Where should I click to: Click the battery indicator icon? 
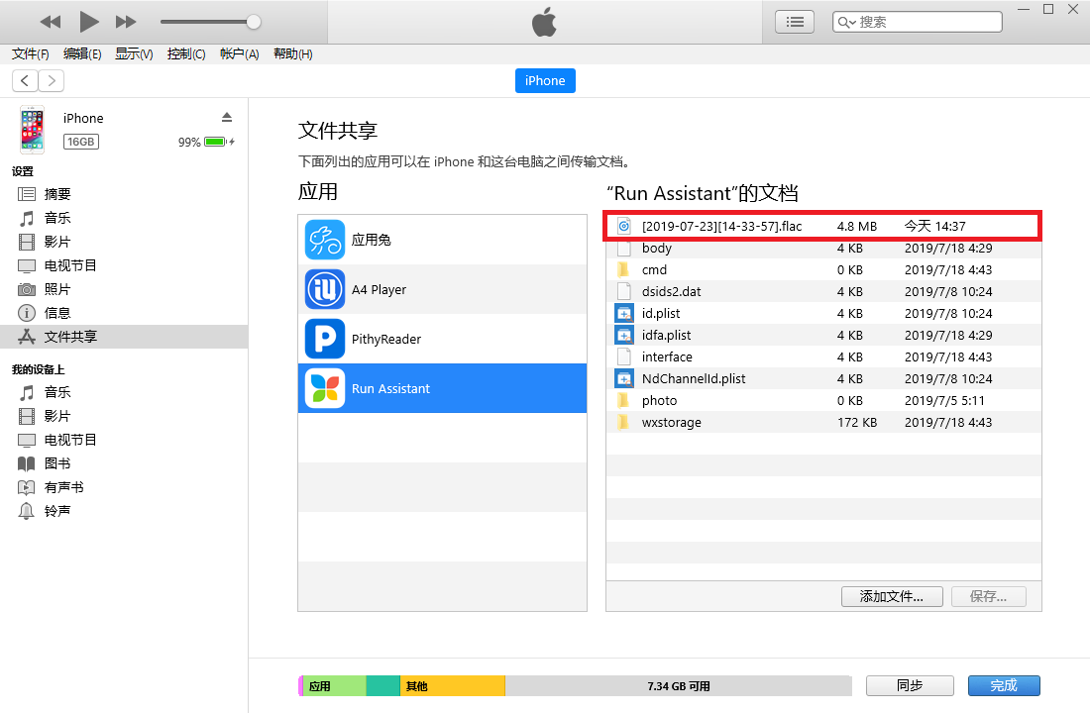[216, 142]
